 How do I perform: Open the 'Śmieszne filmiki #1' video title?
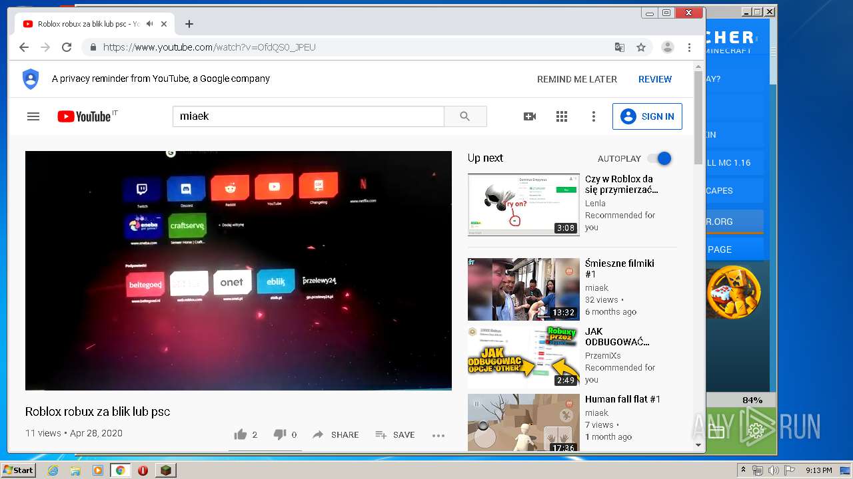coord(620,269)
